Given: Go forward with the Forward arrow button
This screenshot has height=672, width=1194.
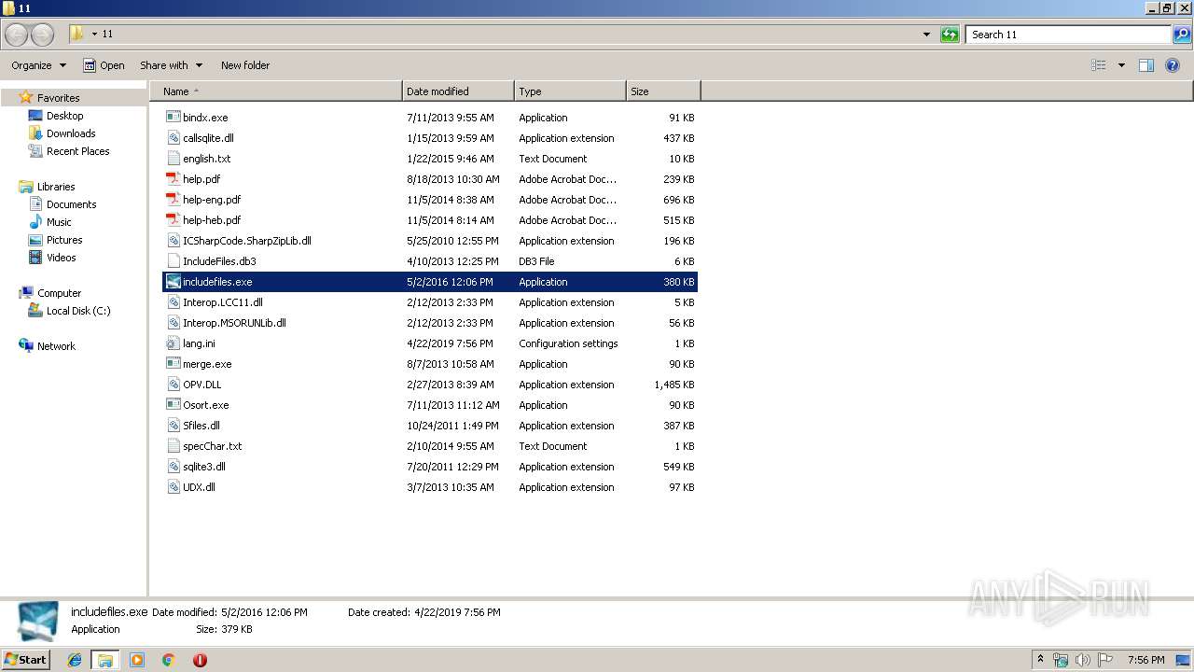Looking at the screenshot, I should (43, 35).
